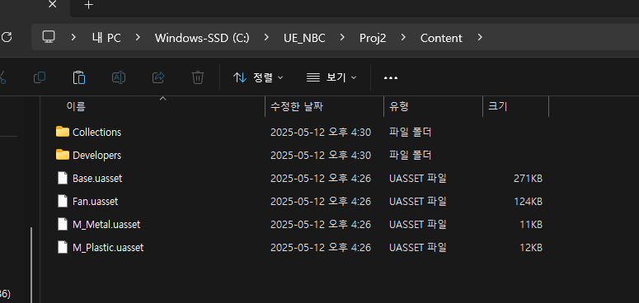This screenshot has width=639, height=303.
Task: Select the Developers folder name
Action: click(96, 156)
